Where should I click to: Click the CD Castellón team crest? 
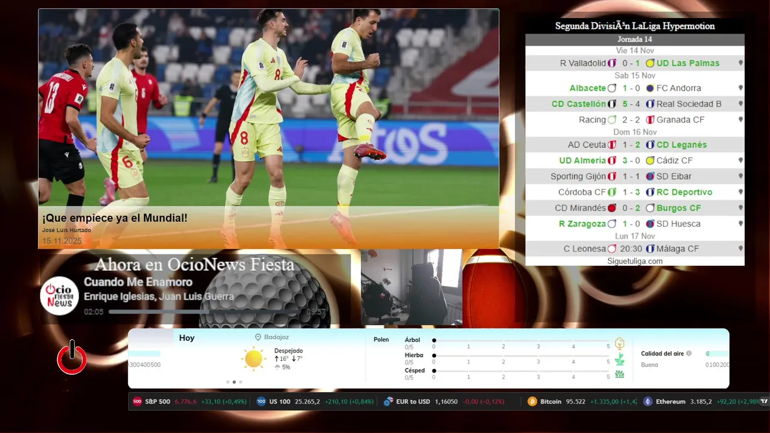[x=612, y=104]
